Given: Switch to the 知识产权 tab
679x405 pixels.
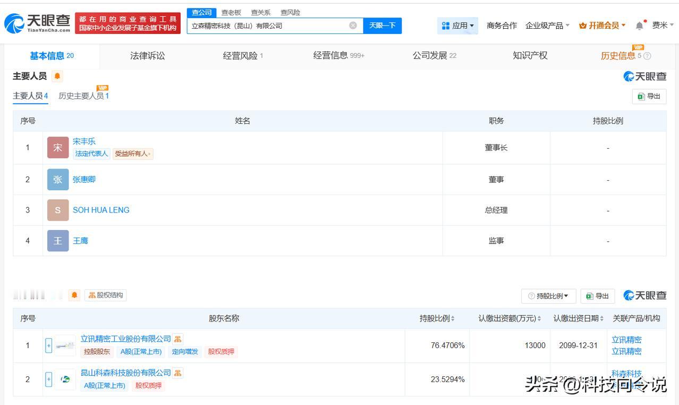Looking at the screenshot, I should click(530, 56).
